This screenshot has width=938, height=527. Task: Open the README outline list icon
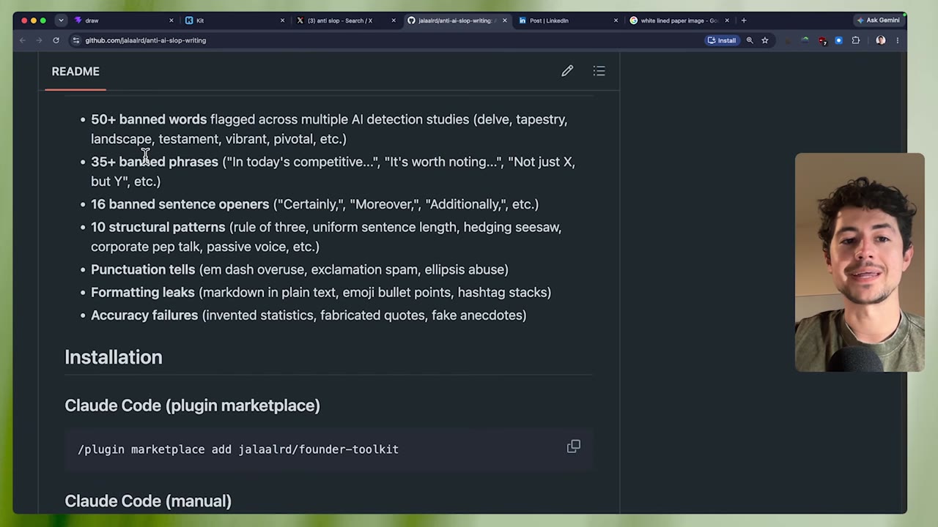click(599, 71)
